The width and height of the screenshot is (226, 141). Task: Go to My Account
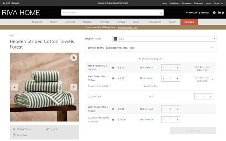pos(192,13)
